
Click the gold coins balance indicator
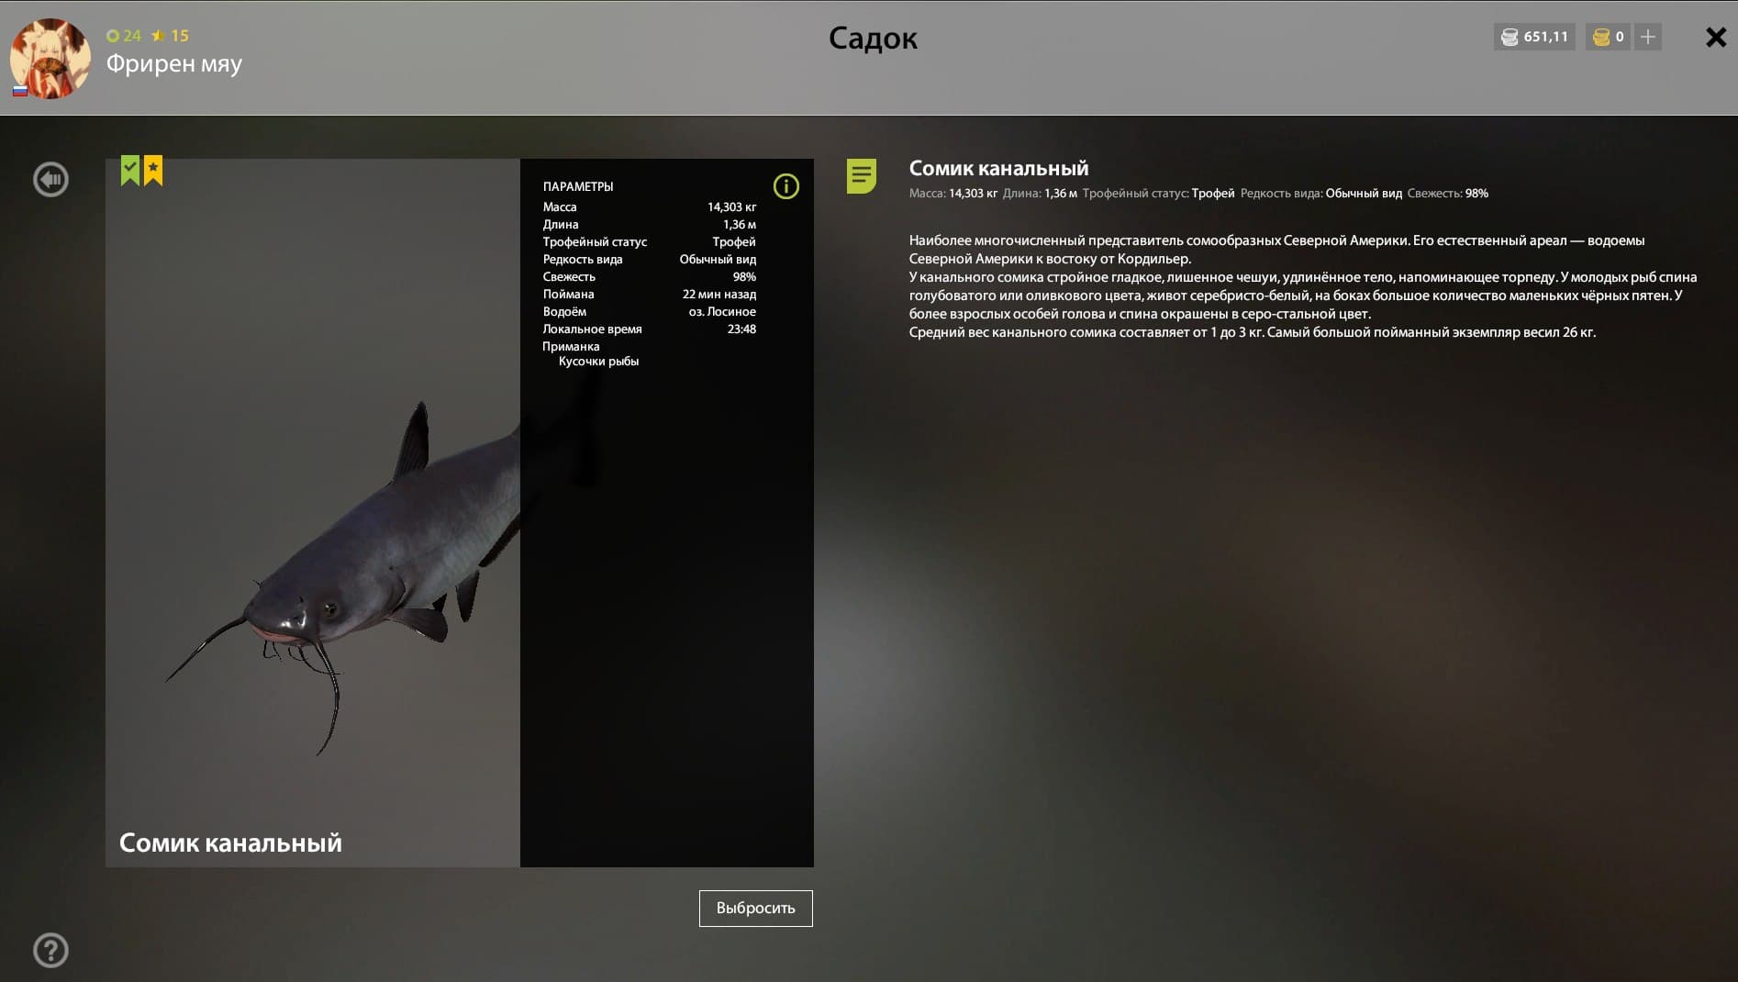pyautogui.click(x=1608, y=37)
